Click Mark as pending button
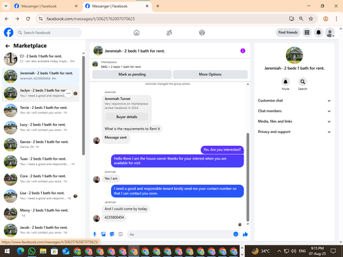The height and width of the screenshot is (257, 343). pos(132,74)
